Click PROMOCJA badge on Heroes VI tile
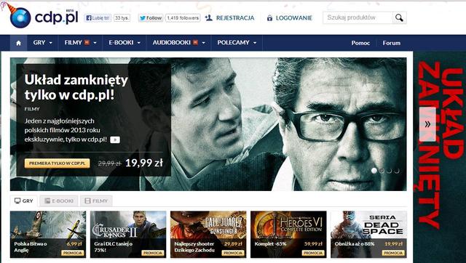Image resolution: width=466 pixels, height=263 pixels. (313, 254)
